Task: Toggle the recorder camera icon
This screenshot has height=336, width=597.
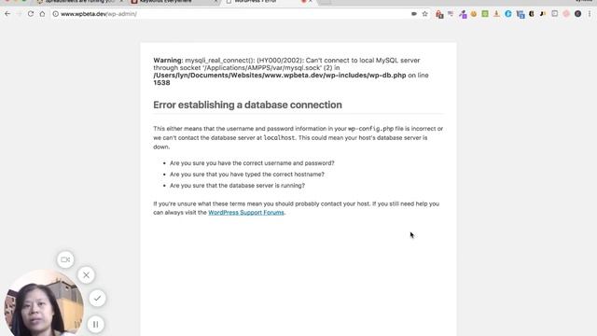Action: pos(65,259)
